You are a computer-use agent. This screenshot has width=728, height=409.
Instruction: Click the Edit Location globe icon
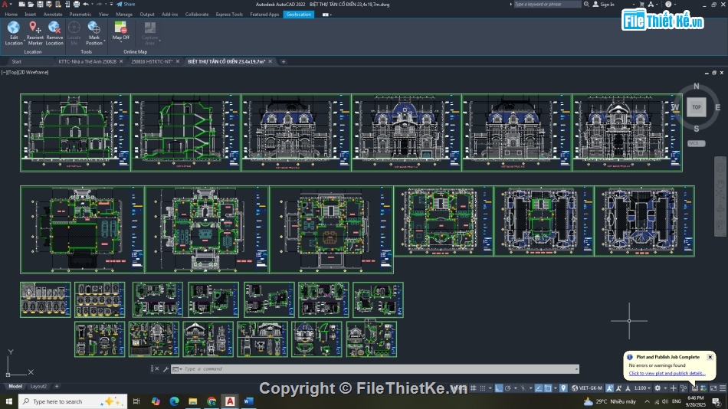tap(14, 28)
